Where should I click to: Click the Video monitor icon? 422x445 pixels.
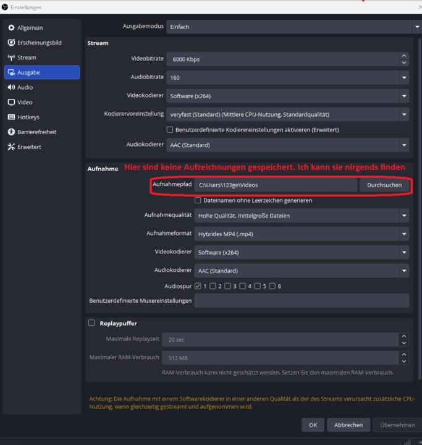click(x=11, y=102)
